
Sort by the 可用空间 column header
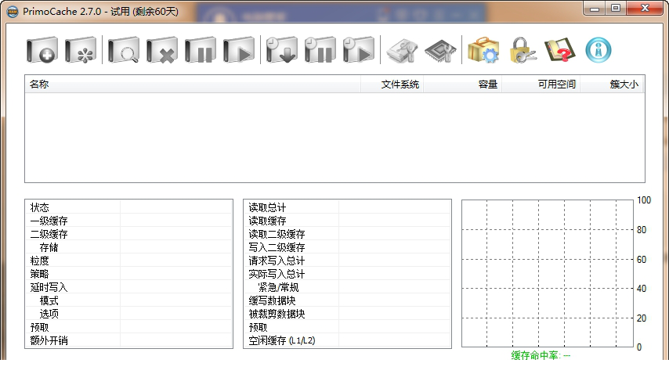point(541,85)
